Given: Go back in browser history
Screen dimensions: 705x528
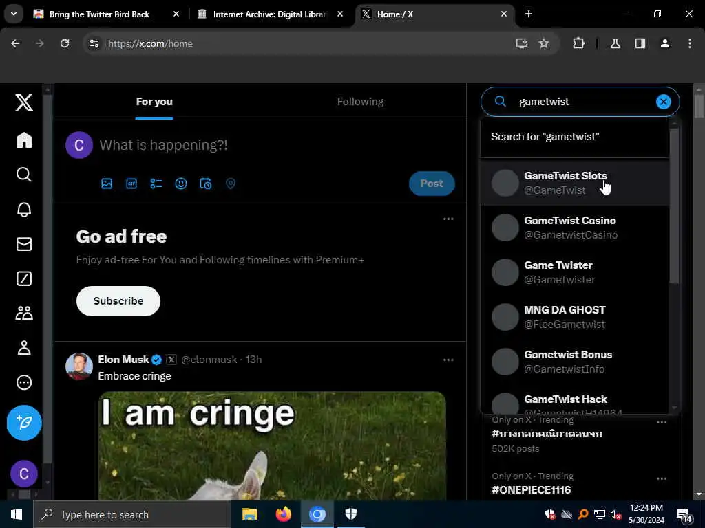Looking at the screenshot, I should point(15,43).
